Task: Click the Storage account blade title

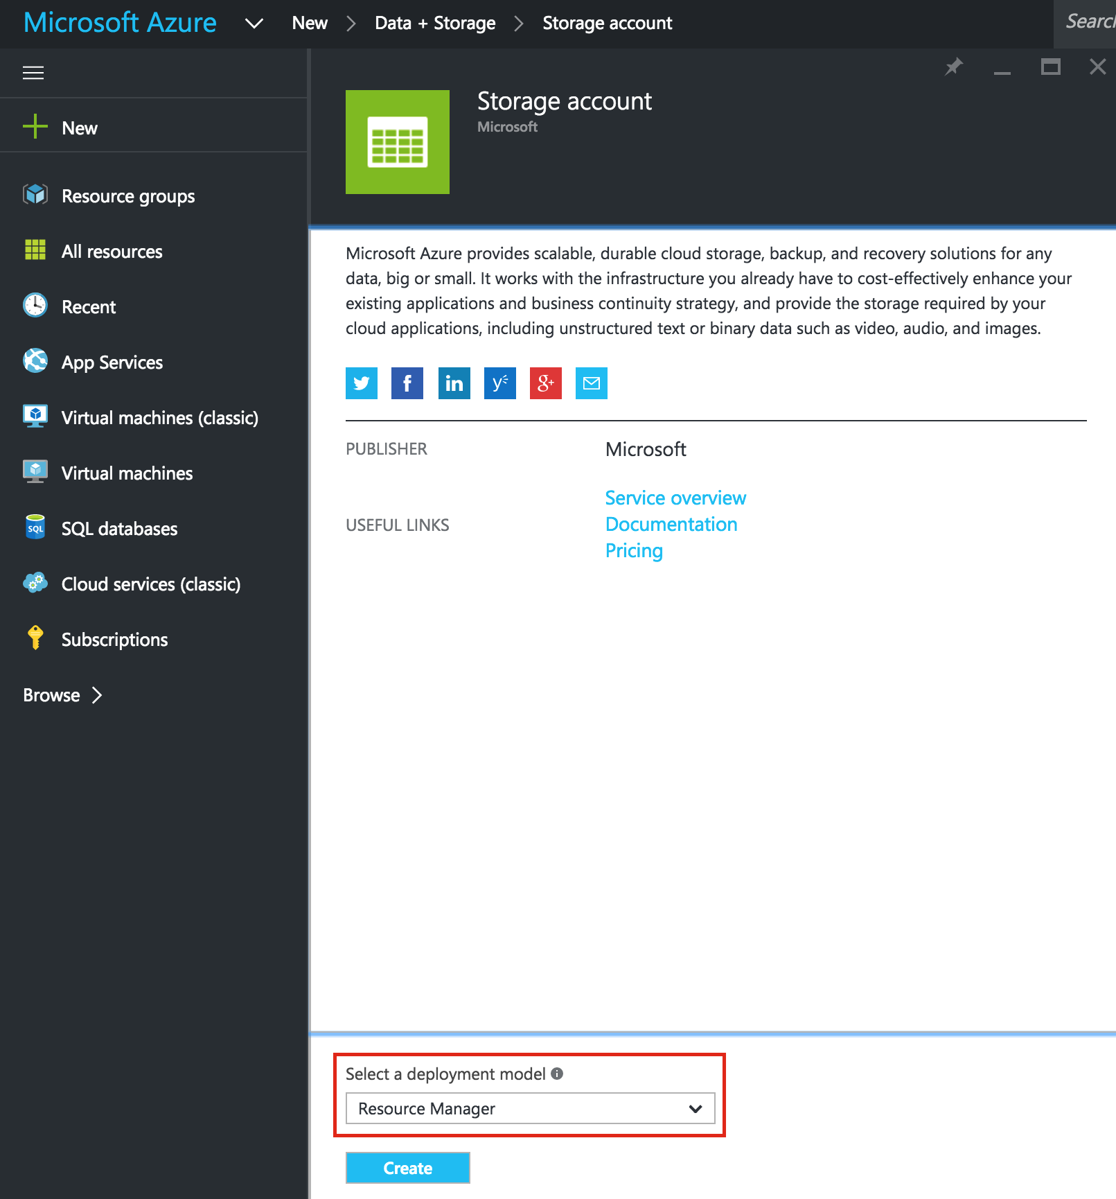Action: coord(565,101)
